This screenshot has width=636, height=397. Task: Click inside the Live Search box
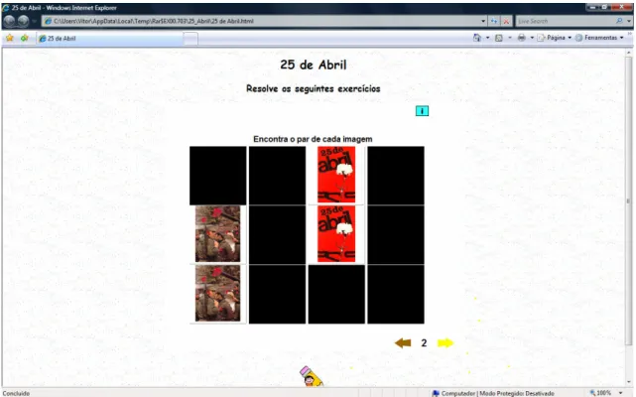pos(566,21)
